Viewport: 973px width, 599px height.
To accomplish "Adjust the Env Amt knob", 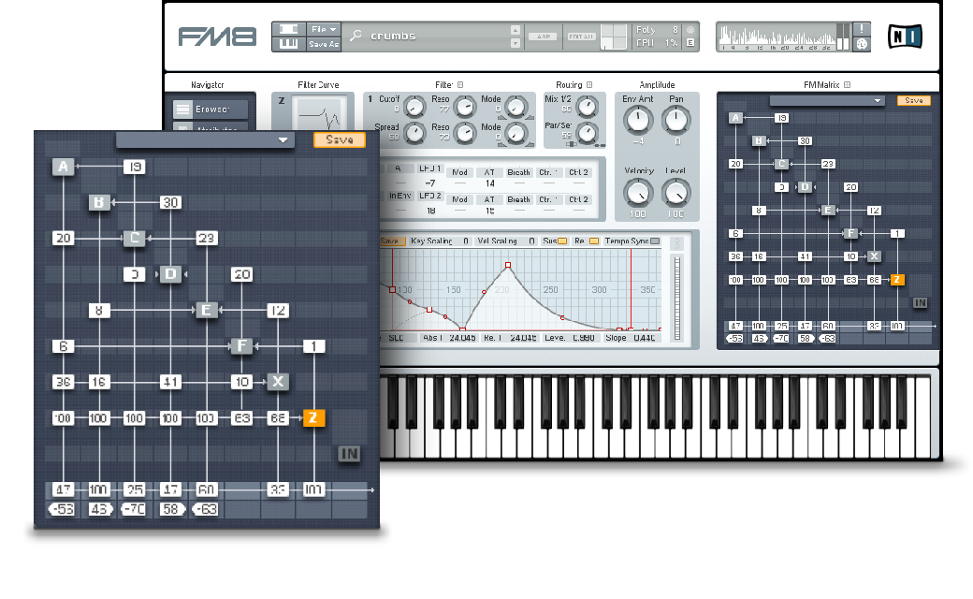I will click(x=638, y=120).
